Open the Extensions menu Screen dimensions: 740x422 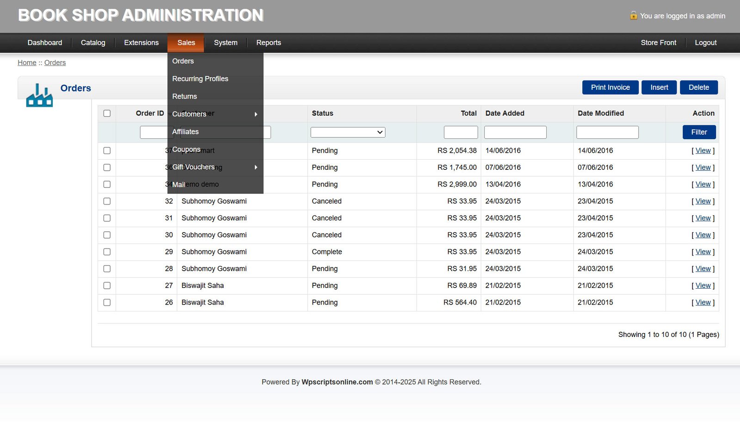coord(141,43)
